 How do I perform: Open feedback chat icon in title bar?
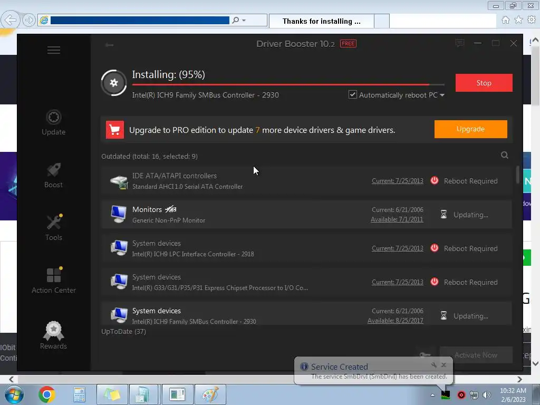pos(460,43)
